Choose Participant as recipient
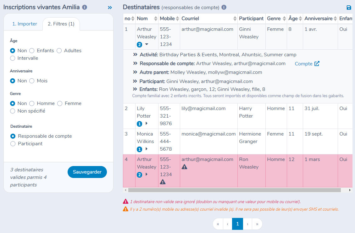The width and height of the screenshot is (355, 233). [x=13, y=144]
